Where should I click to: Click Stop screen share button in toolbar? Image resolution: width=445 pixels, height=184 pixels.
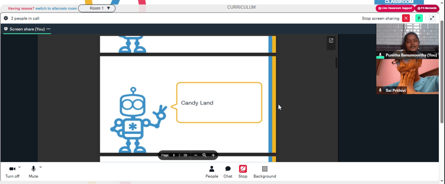click(243, 172)
